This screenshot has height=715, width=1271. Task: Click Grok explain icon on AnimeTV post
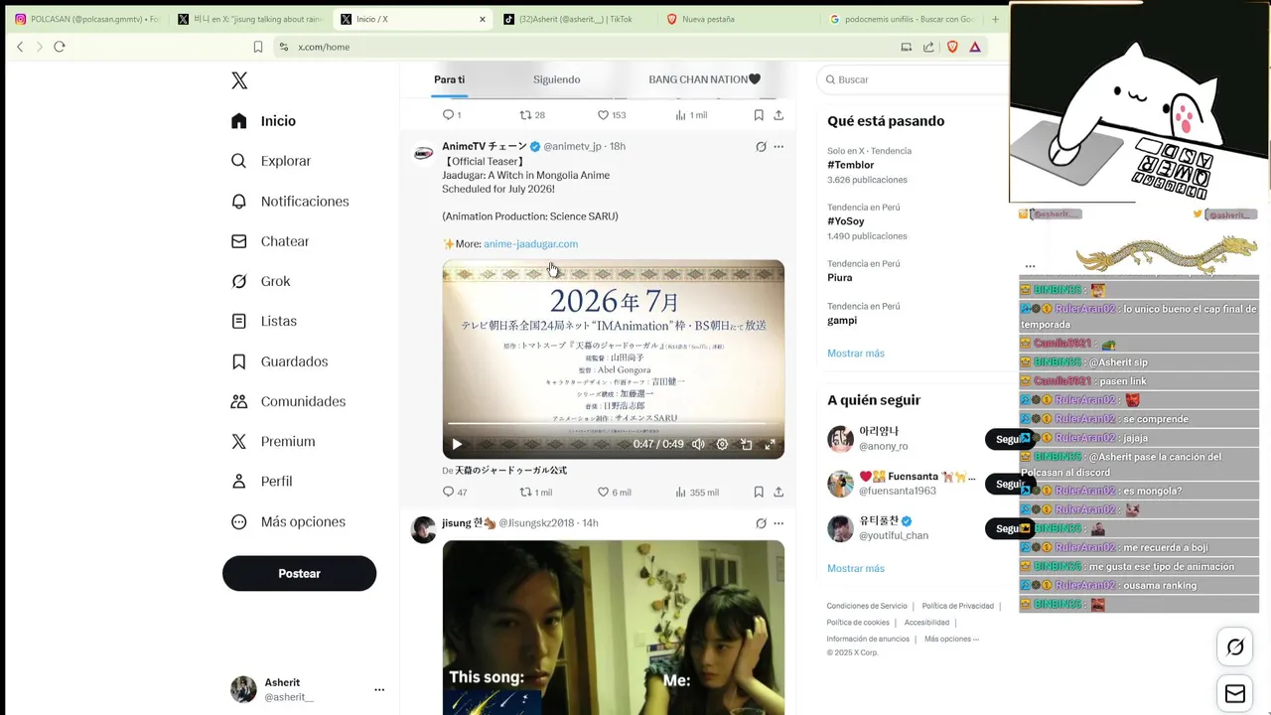pyautogui.click(x=761, y=147)
